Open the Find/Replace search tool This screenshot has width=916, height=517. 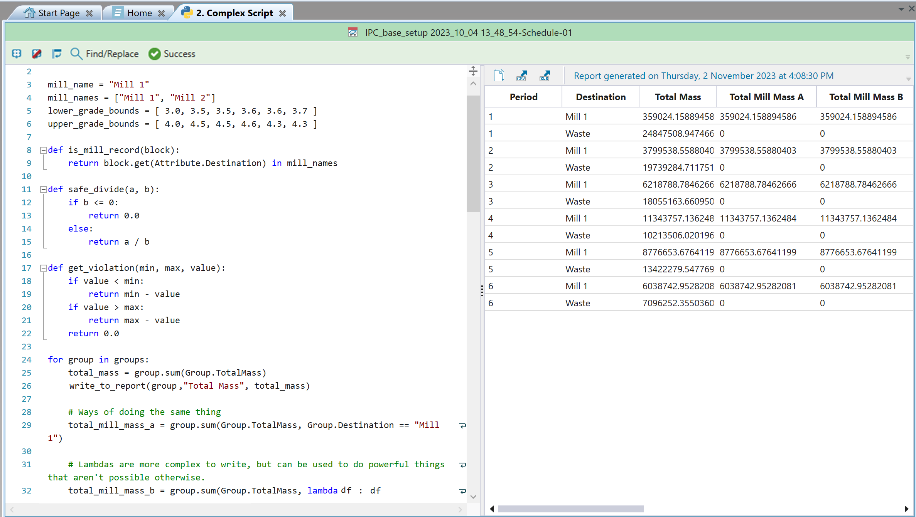[104, 54]
